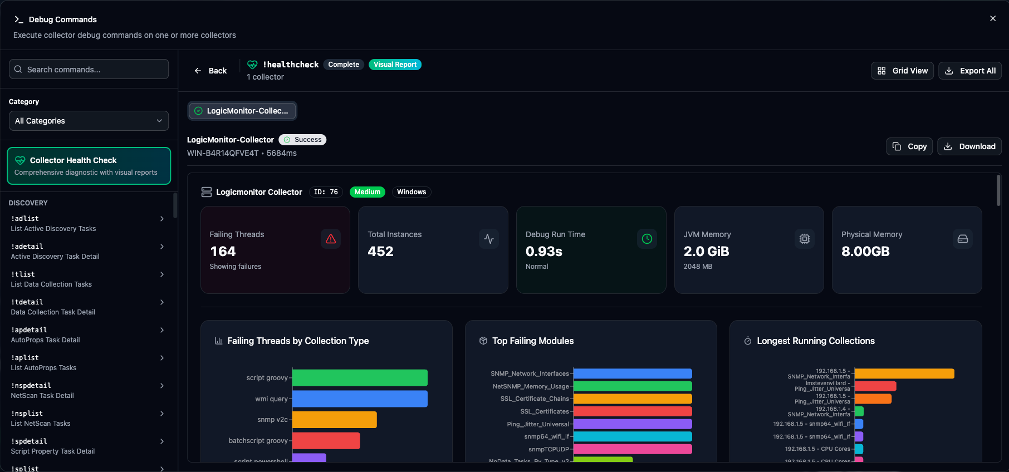Click the Debug Run Time clock icon

(646, 239)
